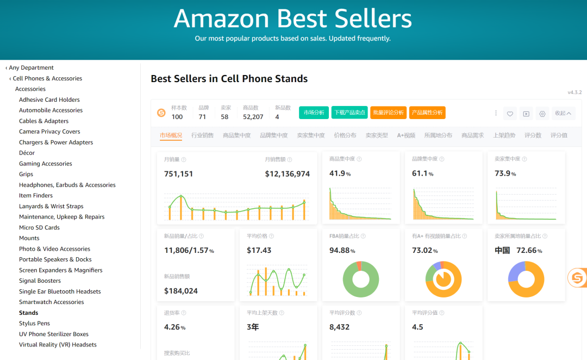
Task: Switch to the 行业销售 tab
Action: pos(202,135)
